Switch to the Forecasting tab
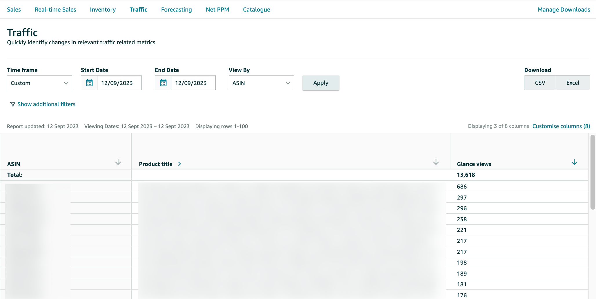 [x=176, y=9]
